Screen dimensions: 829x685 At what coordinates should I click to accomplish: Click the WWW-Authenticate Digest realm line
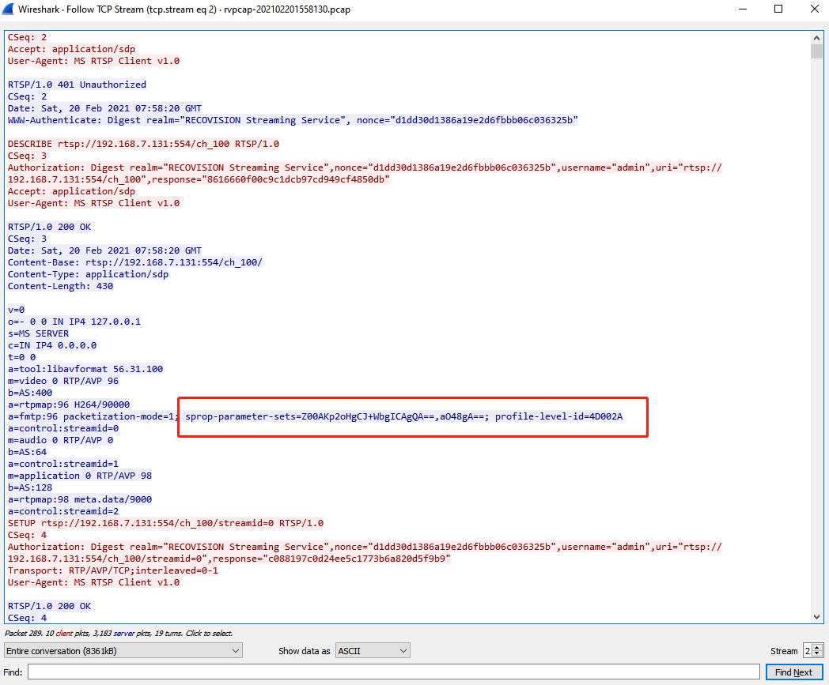(x=293, y=120)
